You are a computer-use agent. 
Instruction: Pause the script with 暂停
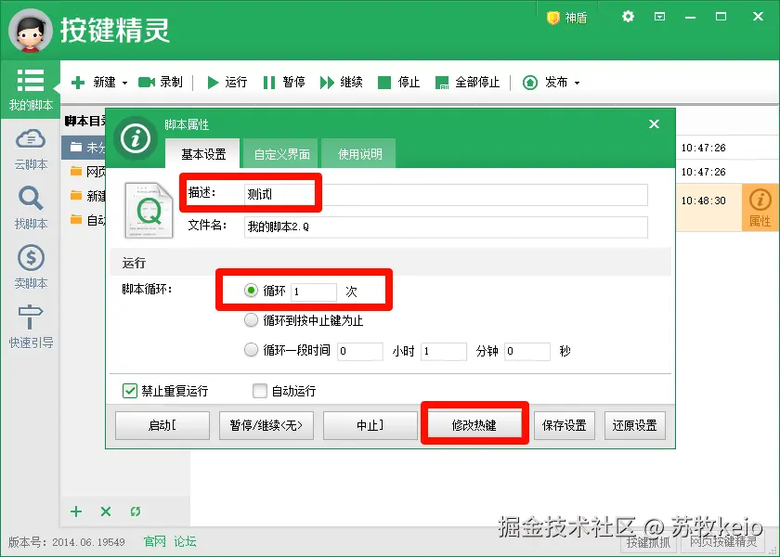pyautogui.click(x=284, y=82)
